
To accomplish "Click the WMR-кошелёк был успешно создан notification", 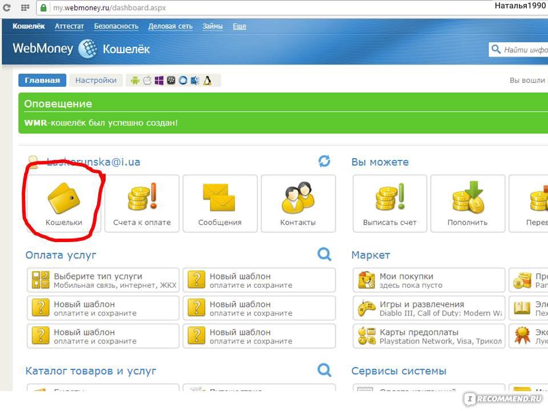I will click(x=101, y=123).
